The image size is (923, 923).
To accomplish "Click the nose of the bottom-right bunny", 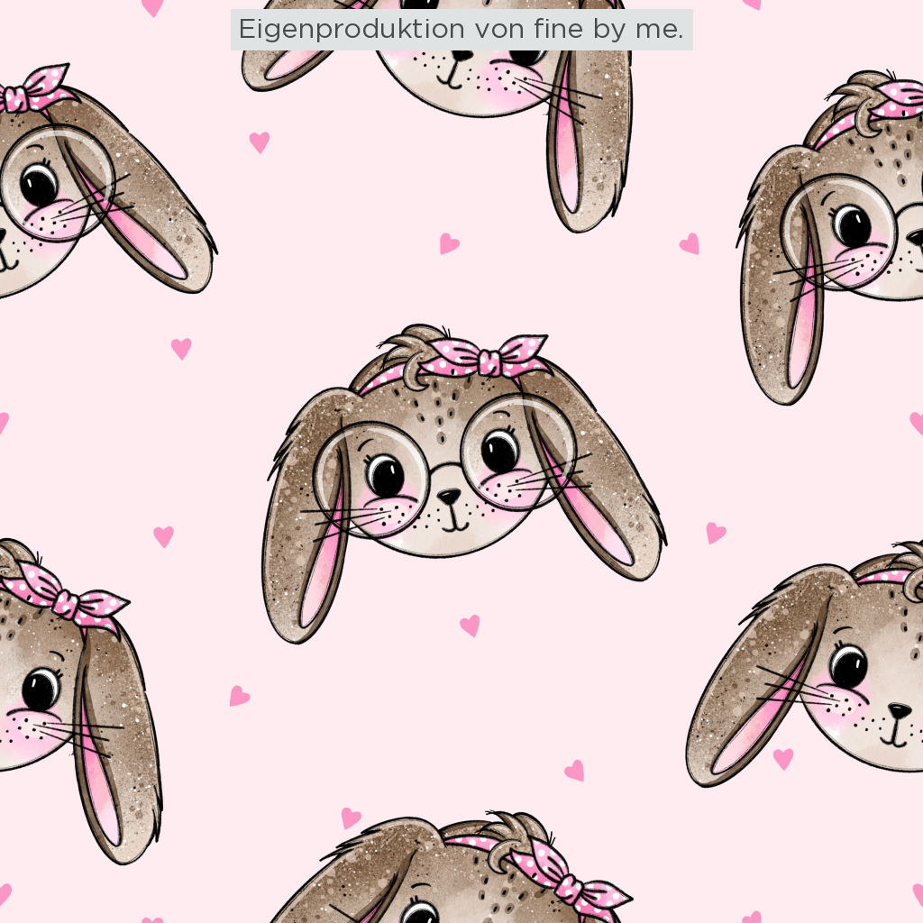I will 900,712.
